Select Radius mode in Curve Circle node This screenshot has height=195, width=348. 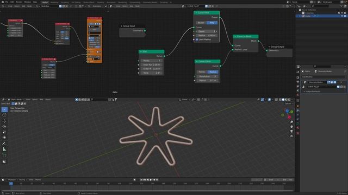click(213, 72)
